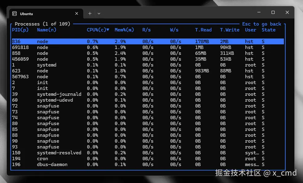Screen dimensions: 303x183
Task: Select process row PID 456059
Action: [x=148, y=59]
